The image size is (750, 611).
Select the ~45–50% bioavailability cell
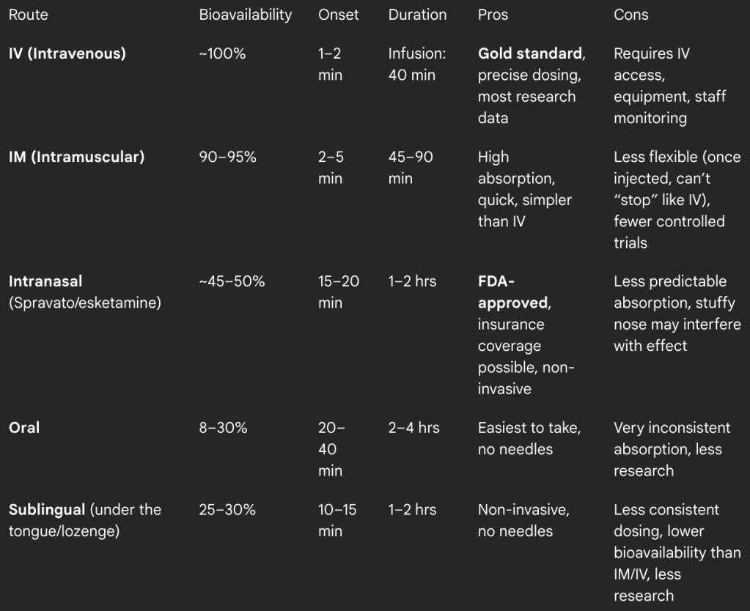(x=232, y=281)
